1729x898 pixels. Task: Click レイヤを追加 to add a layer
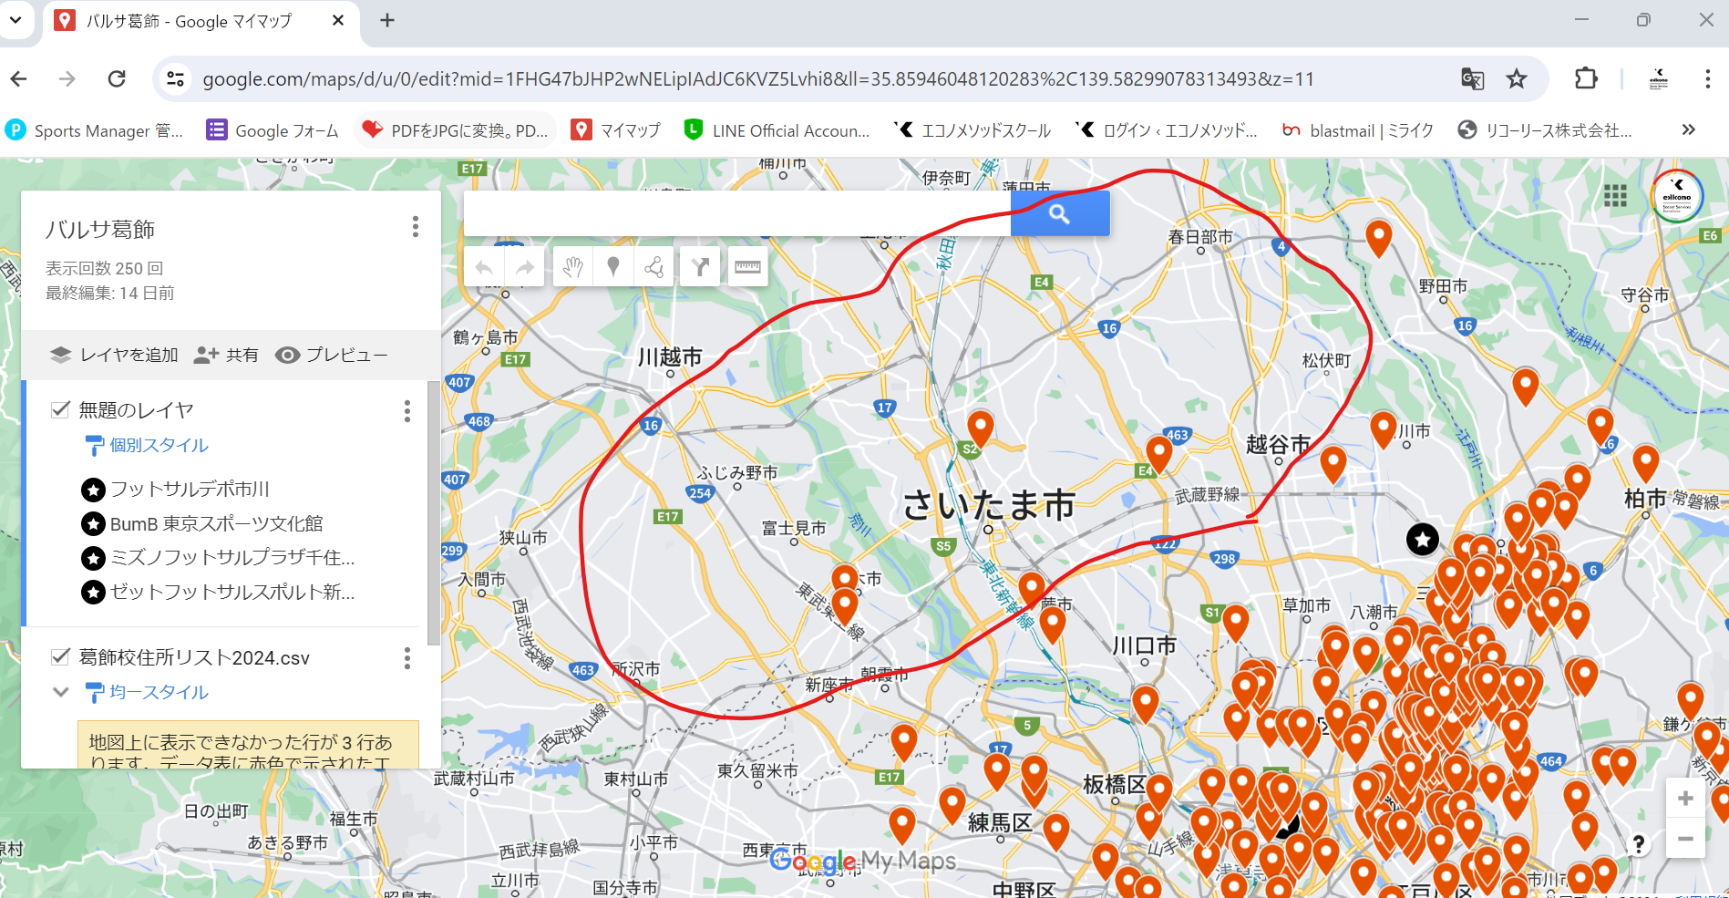click(115, 355)
